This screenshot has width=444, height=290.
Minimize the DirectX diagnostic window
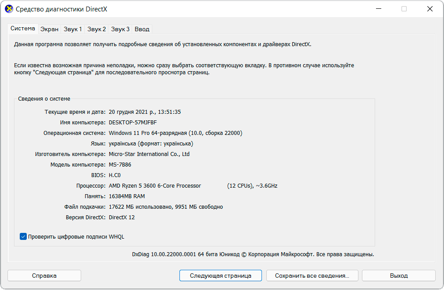(379, 9)
